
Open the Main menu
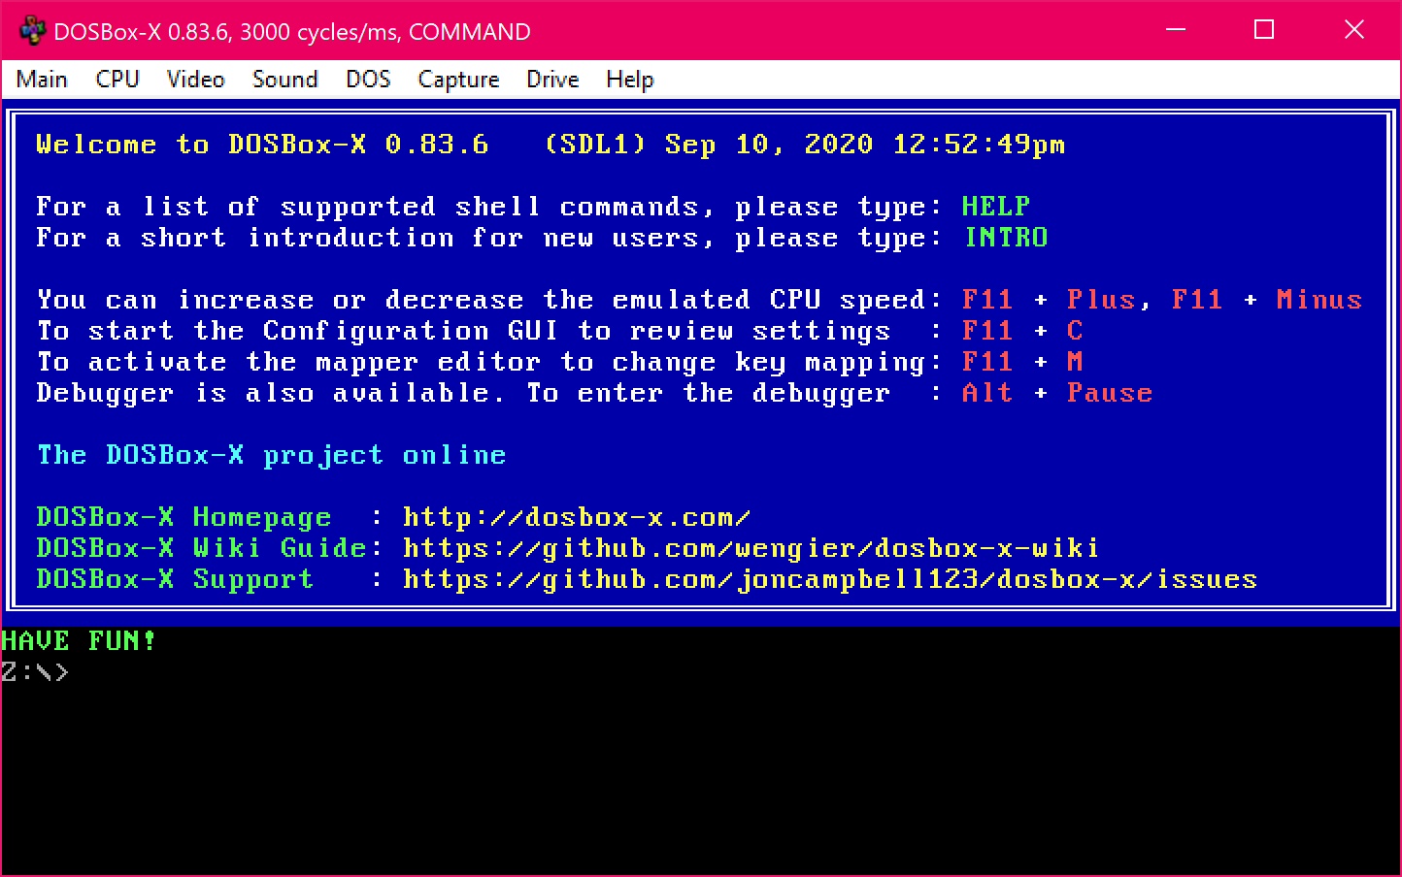tap(42, 80)
